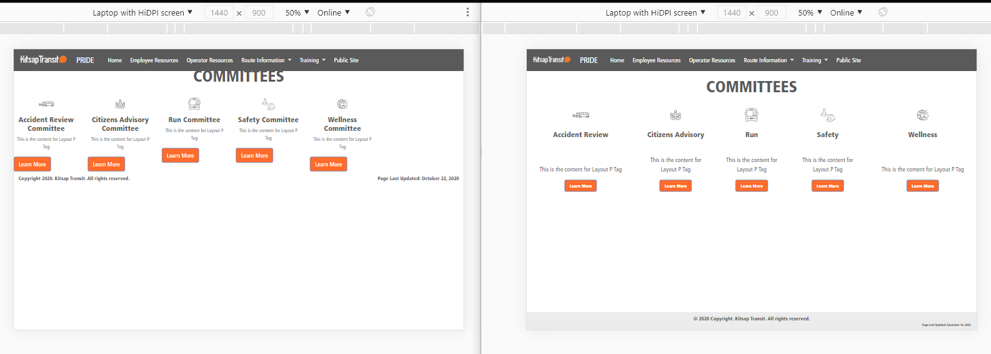Click Learn More under Accident Review, right pane

pyautogui.click(x=580, y=186)
